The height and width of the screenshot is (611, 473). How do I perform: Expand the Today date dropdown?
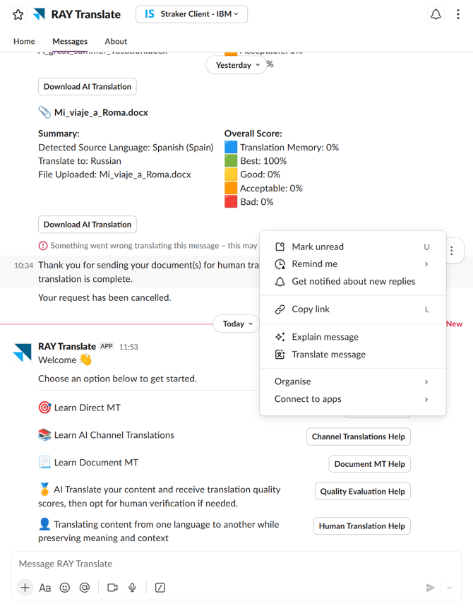click(x=237, y=324)
